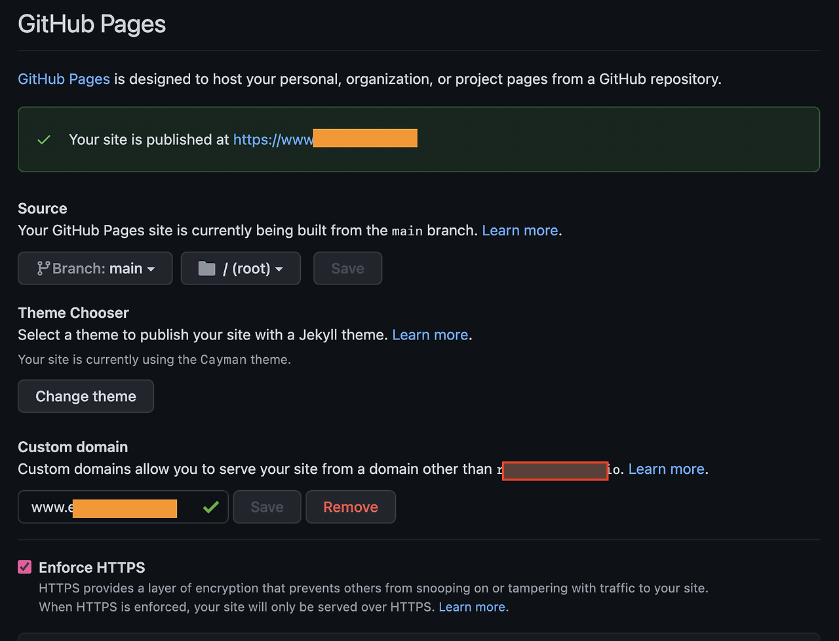Click the green checkmark in the domain field
The height and width of the screenshot is (641, 839).
click(211, 507)
